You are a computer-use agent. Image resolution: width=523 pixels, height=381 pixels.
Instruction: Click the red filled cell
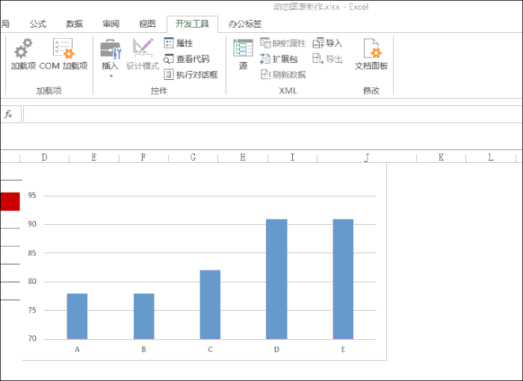click(10, 202)
